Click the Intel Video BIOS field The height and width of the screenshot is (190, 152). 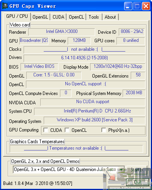39,67
